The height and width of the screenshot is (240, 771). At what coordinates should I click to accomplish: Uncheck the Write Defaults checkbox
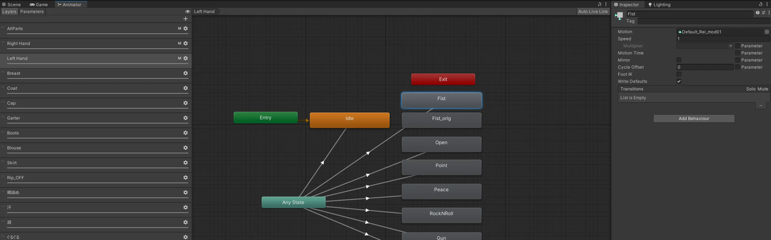[x=679, y=81]
